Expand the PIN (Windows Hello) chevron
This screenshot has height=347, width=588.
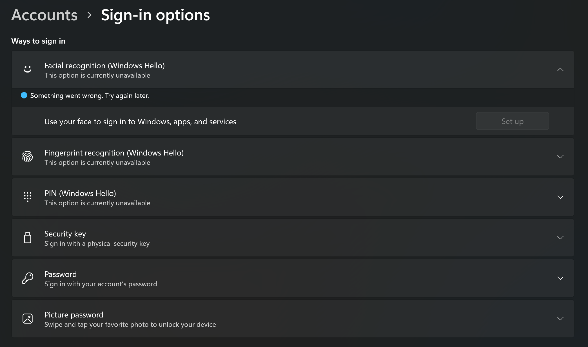(x=560, y=197)
